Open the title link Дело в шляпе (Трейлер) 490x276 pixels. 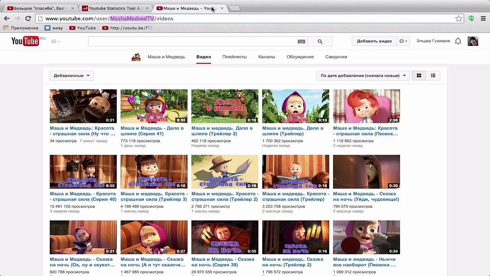[x=294, y=131]
